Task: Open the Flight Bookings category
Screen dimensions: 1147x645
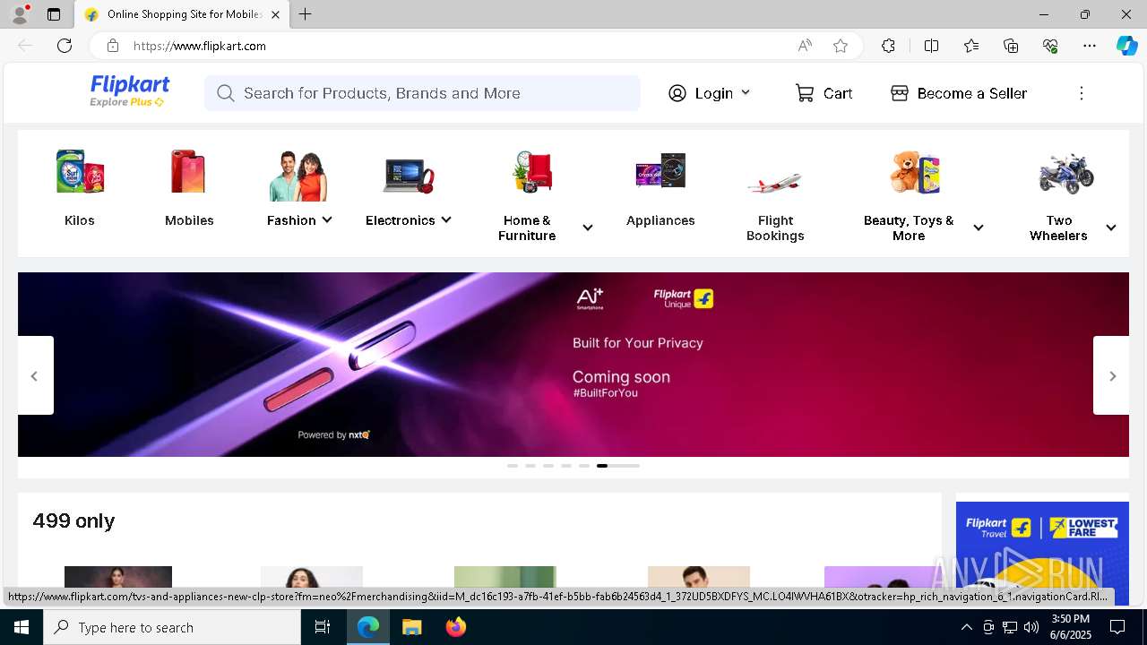Action: (x=775, y=195)
